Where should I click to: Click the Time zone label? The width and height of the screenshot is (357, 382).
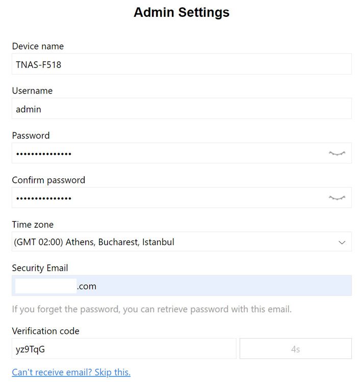(x=33, y=225)
